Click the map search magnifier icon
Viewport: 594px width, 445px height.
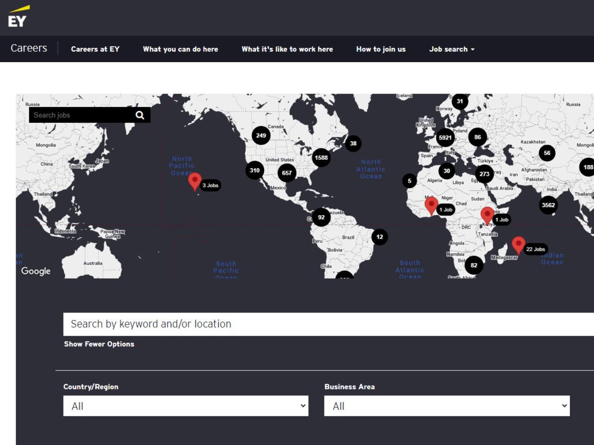coord(140,115)
